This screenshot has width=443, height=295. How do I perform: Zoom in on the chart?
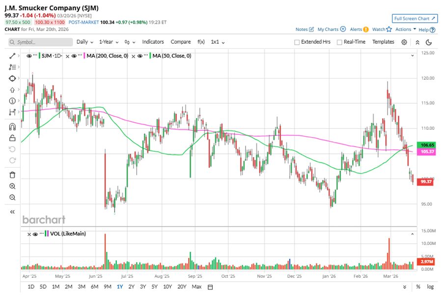point(12,186)
